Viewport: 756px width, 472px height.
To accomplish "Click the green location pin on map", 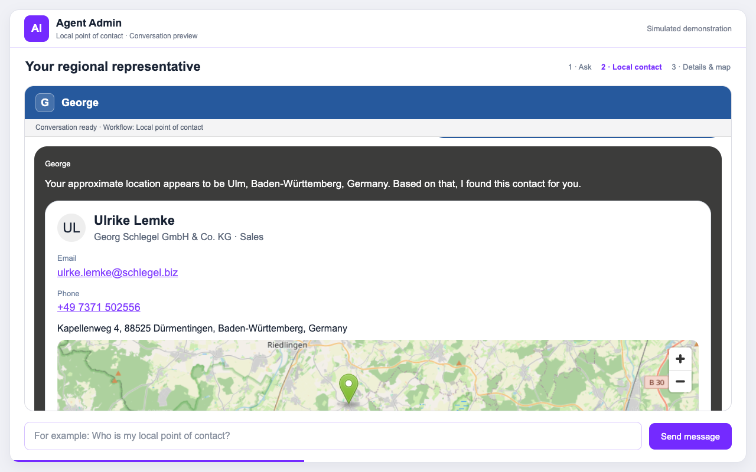I will (348, 389).
